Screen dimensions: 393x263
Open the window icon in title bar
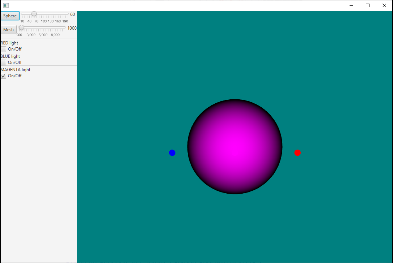6,5
